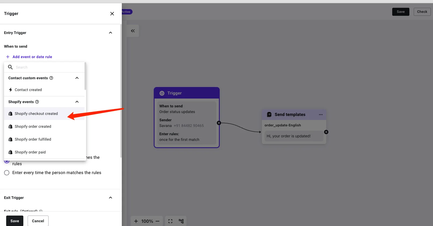Click the magnifier search icon
This screenshot has width=433, height=226.
10,67
